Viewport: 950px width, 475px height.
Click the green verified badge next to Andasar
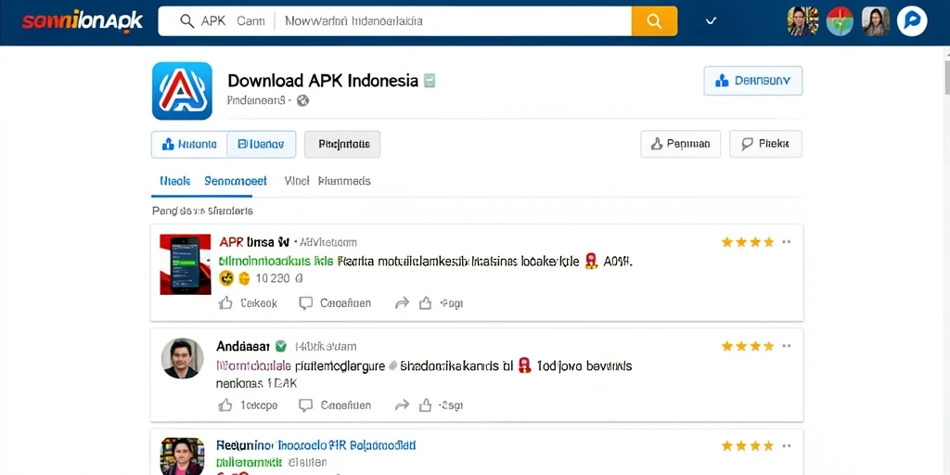click(x=280, y=346)
